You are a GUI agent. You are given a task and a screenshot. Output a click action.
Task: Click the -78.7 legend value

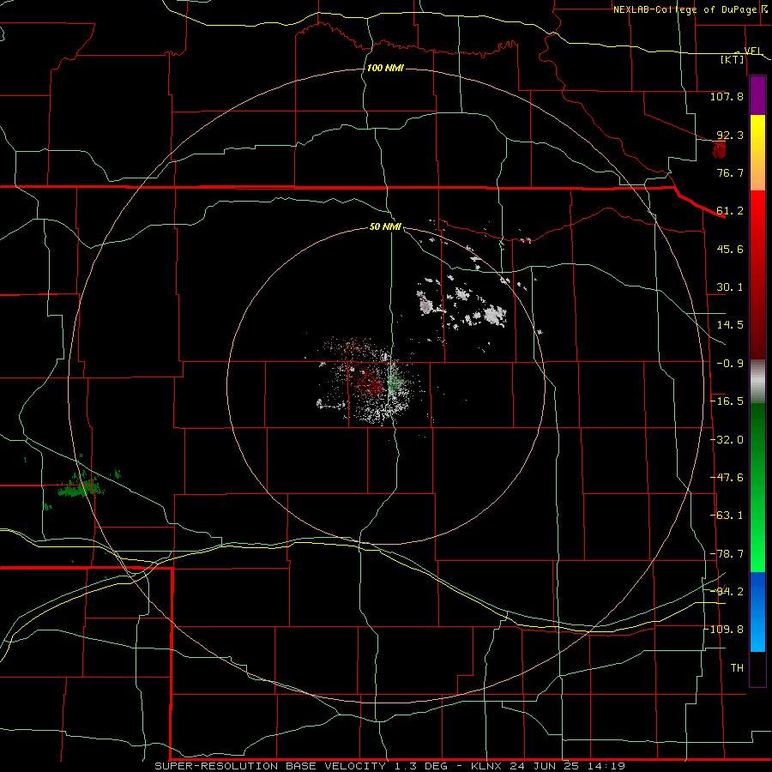tap(727, 554)
